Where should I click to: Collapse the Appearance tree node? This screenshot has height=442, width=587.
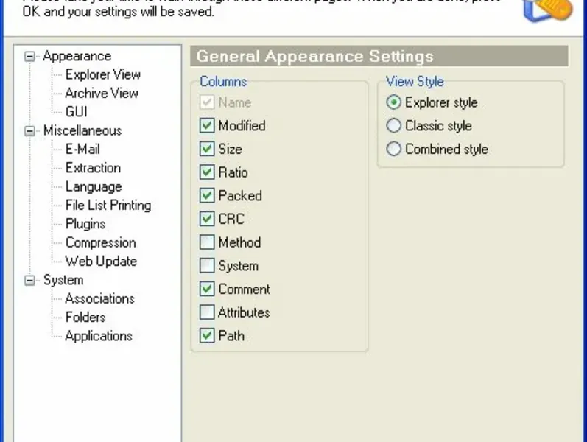pos(29,56)
